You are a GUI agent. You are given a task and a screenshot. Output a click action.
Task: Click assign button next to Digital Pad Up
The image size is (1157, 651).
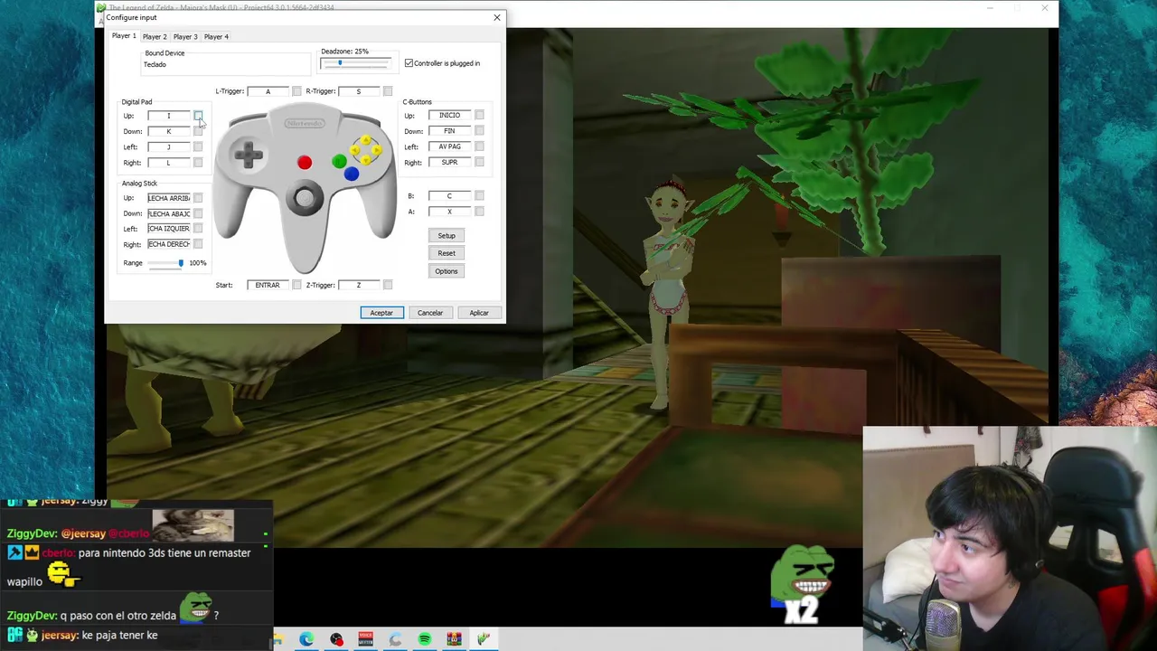198,116
